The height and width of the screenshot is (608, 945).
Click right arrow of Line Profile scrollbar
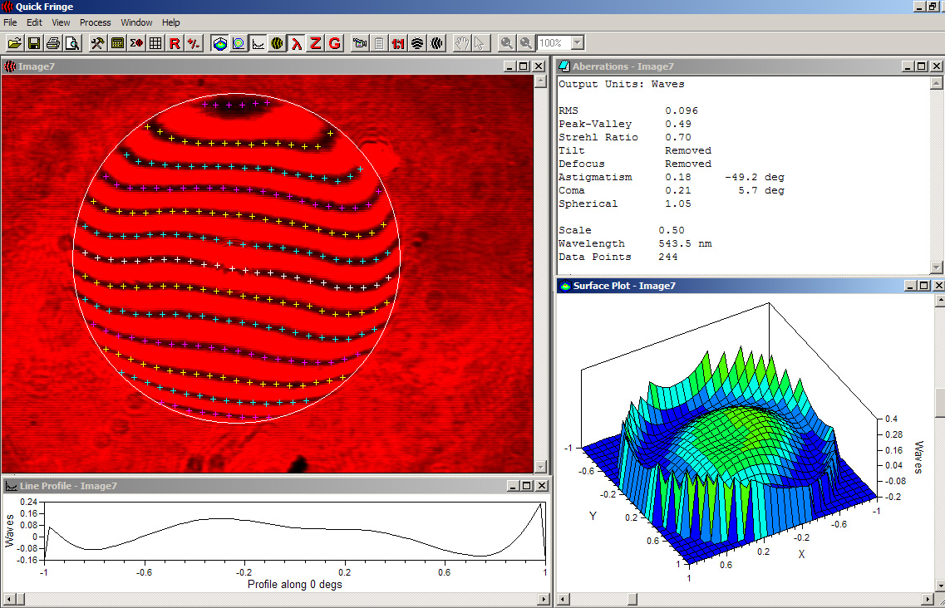(544, 599)
